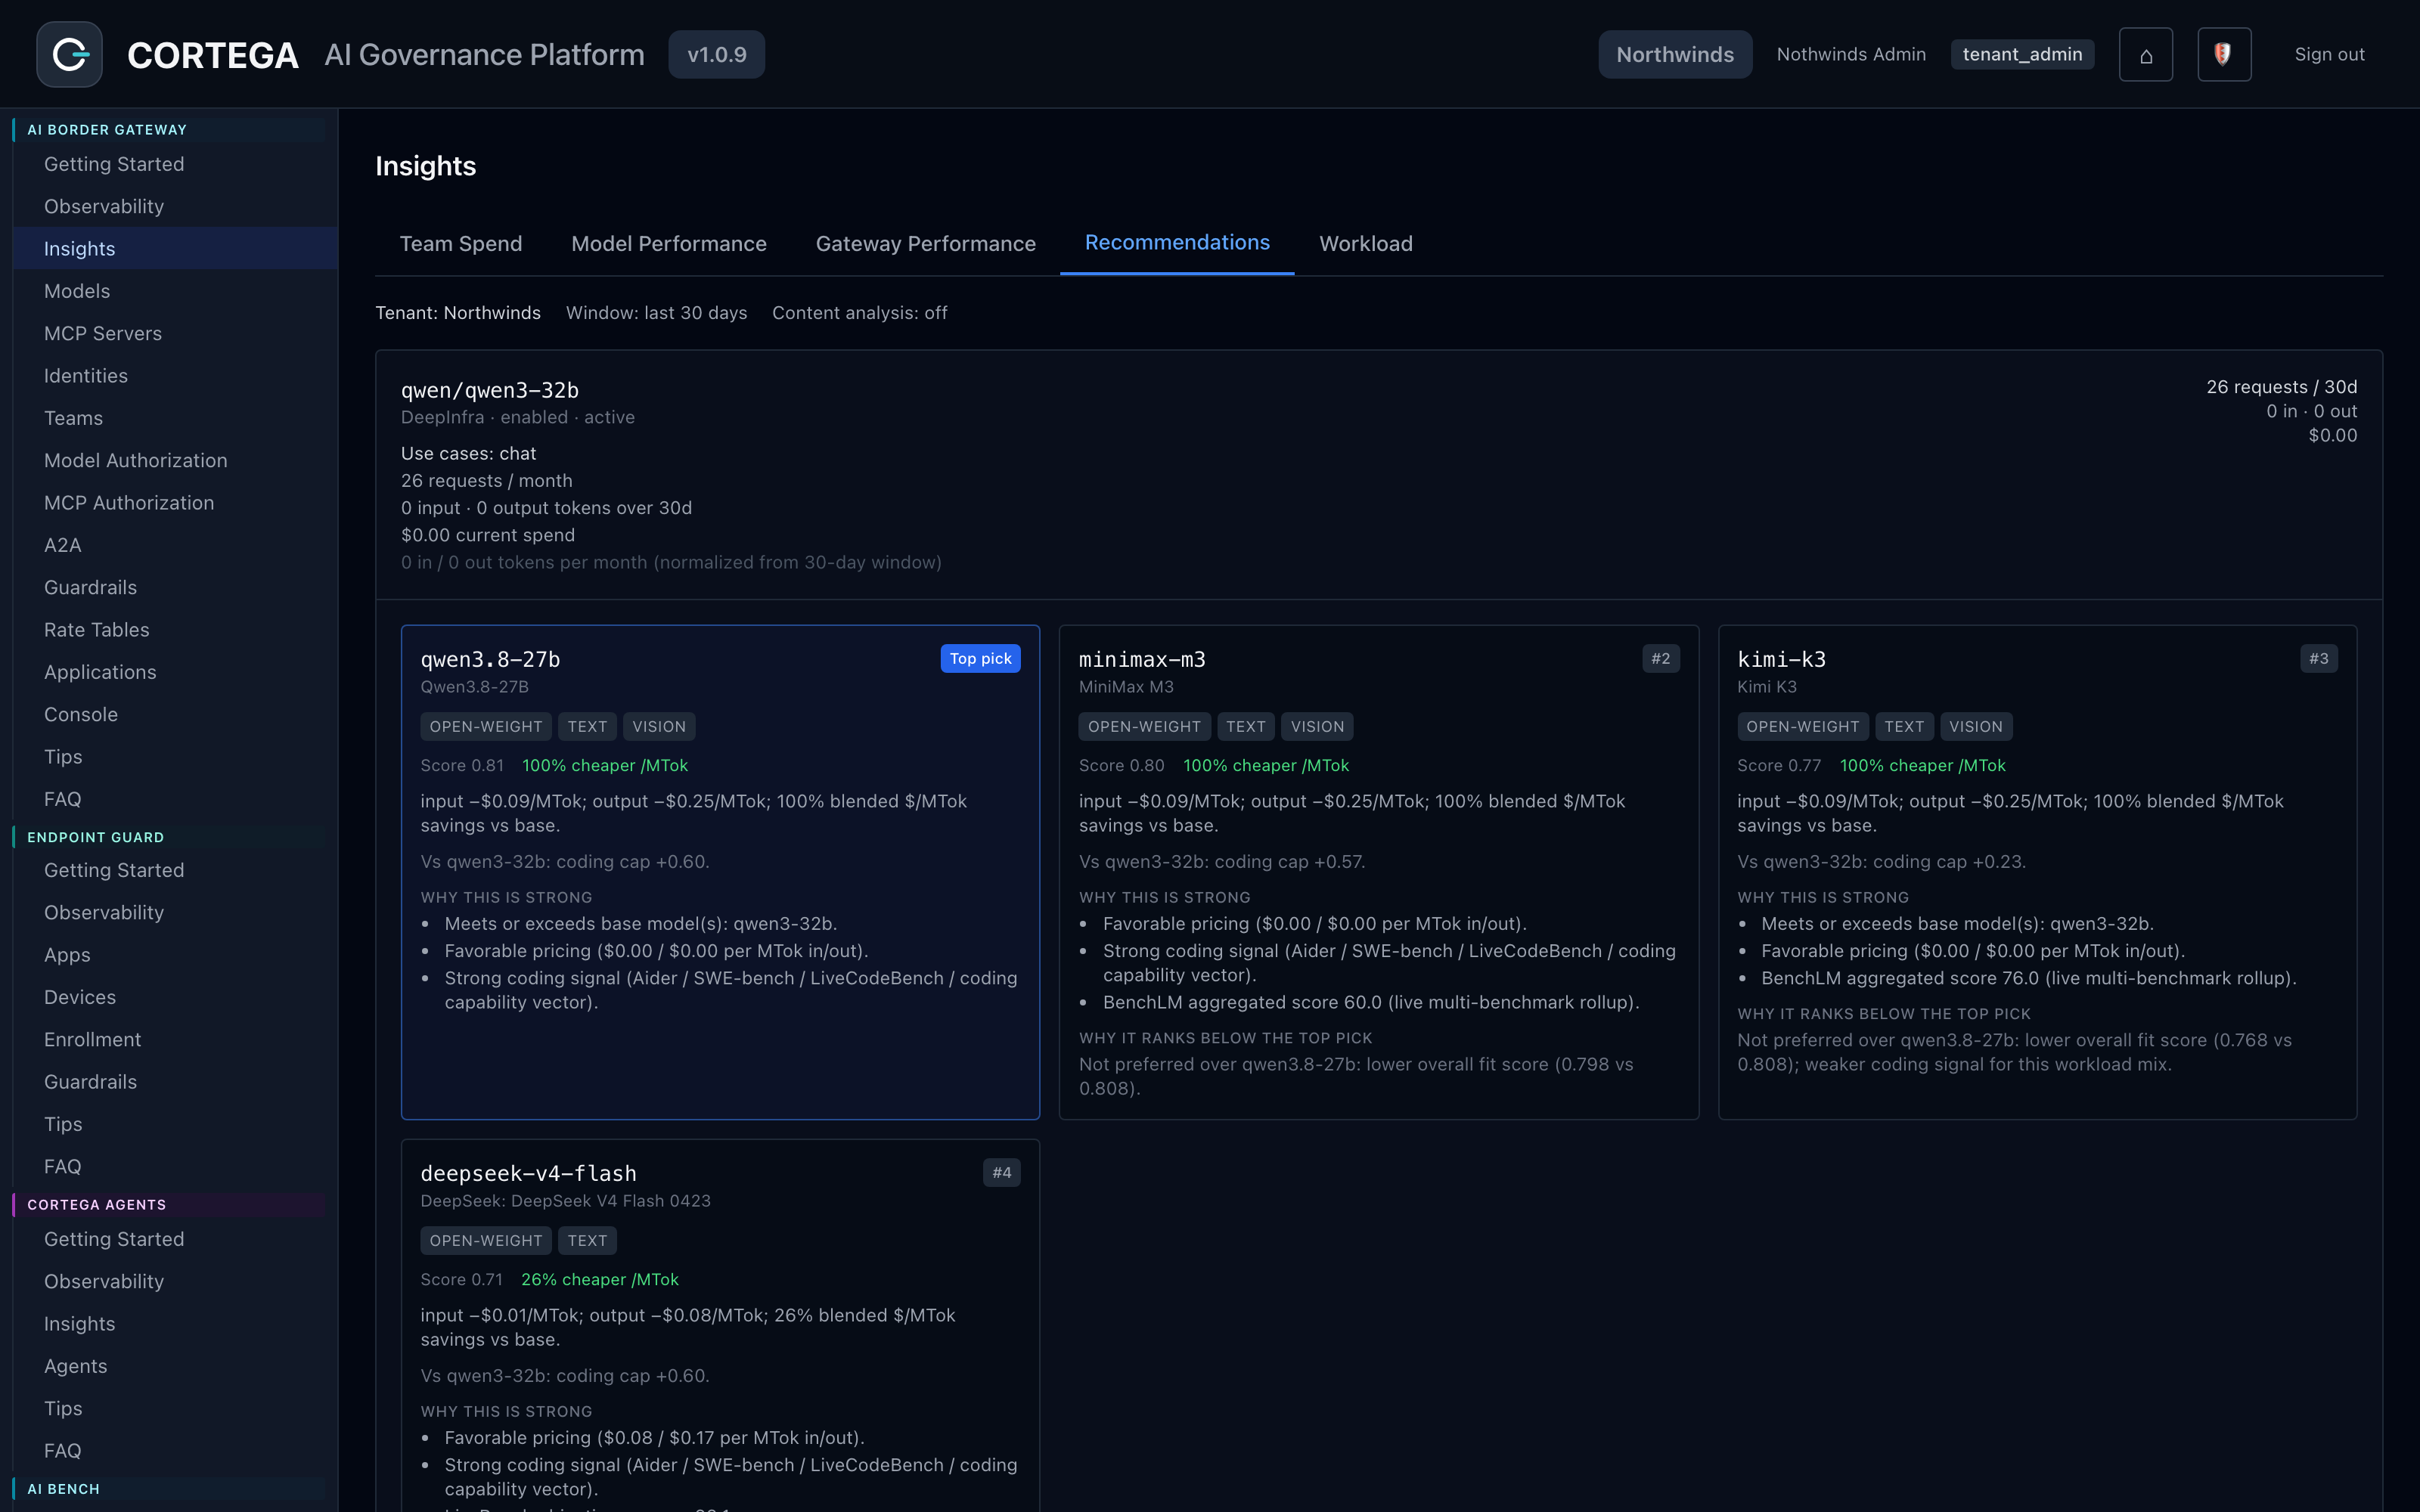Click the #3 rank badge

point(2318,658)
